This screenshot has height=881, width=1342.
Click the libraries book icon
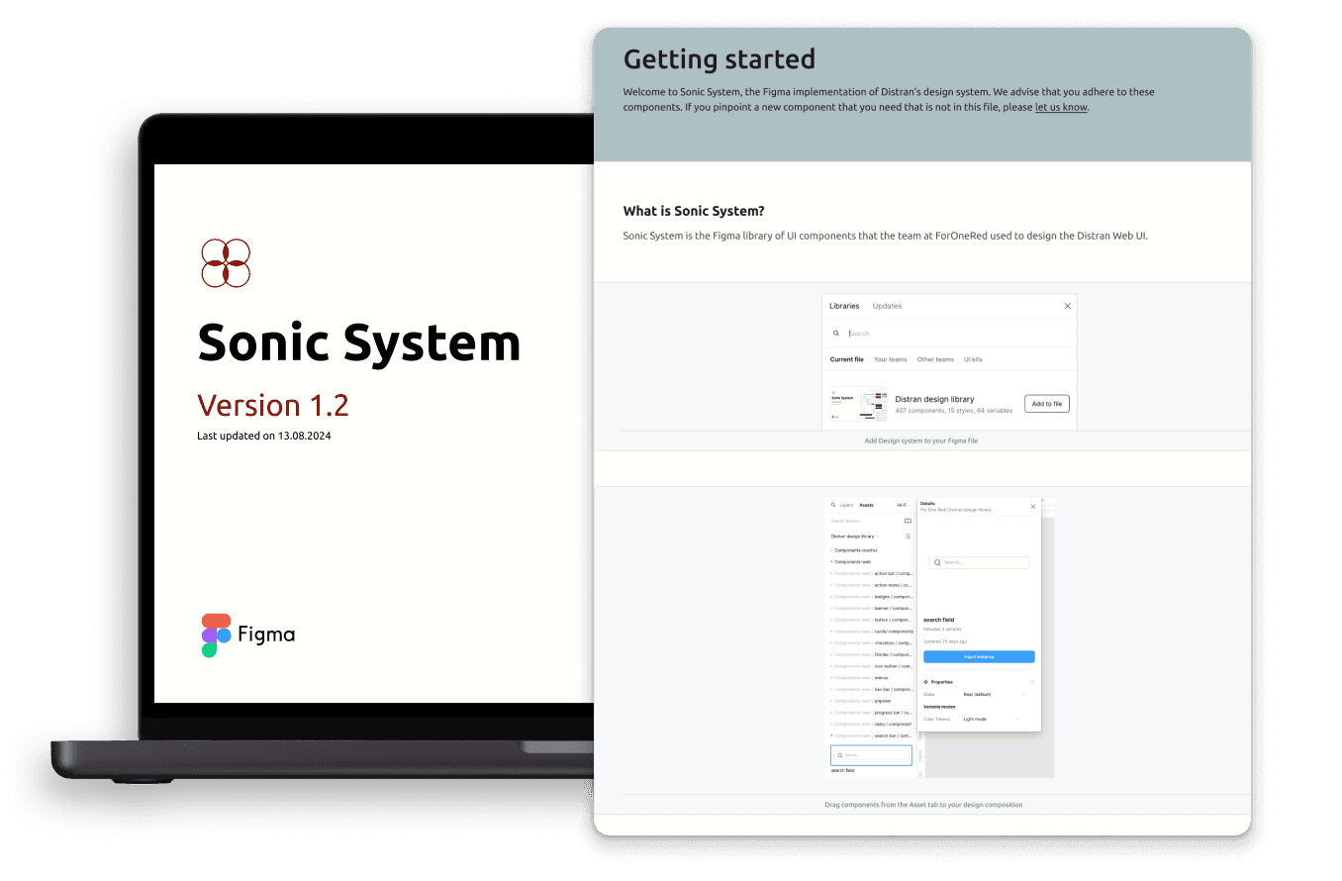click(x=908, y=521)
